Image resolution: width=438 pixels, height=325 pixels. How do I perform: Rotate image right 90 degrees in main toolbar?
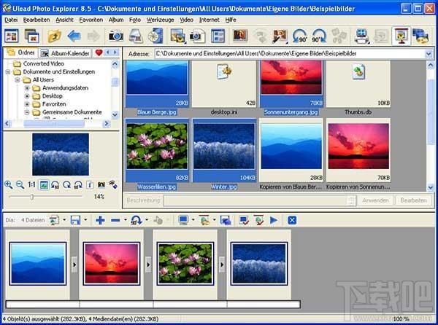coord(319,36)
